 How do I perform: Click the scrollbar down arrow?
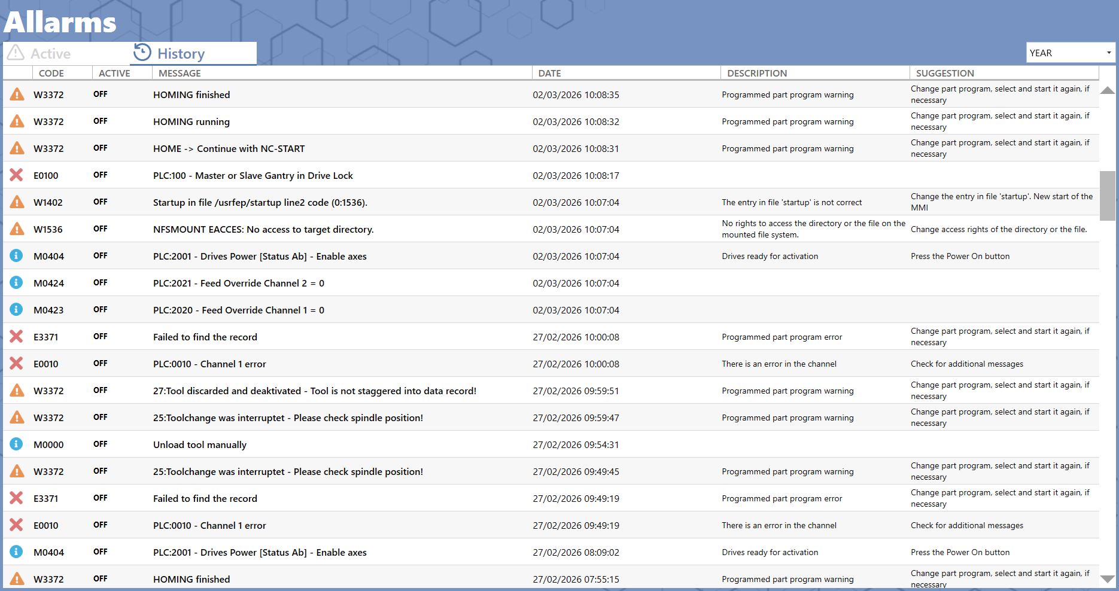tap(1108, 579)
